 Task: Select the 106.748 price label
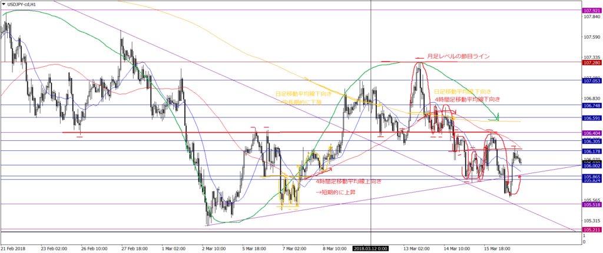tap(592, 105)
